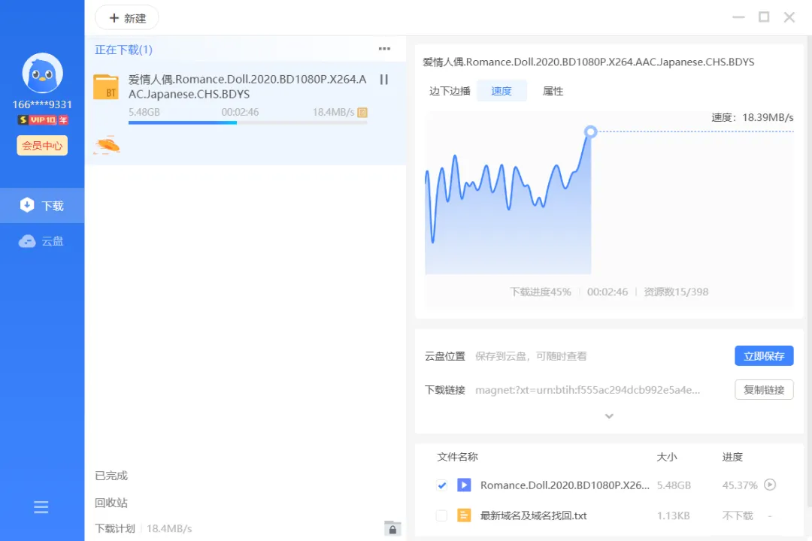Viewport: 812px width, 541px height.
Task: Click the bird avatar profile picture
Action: (42, 73)
